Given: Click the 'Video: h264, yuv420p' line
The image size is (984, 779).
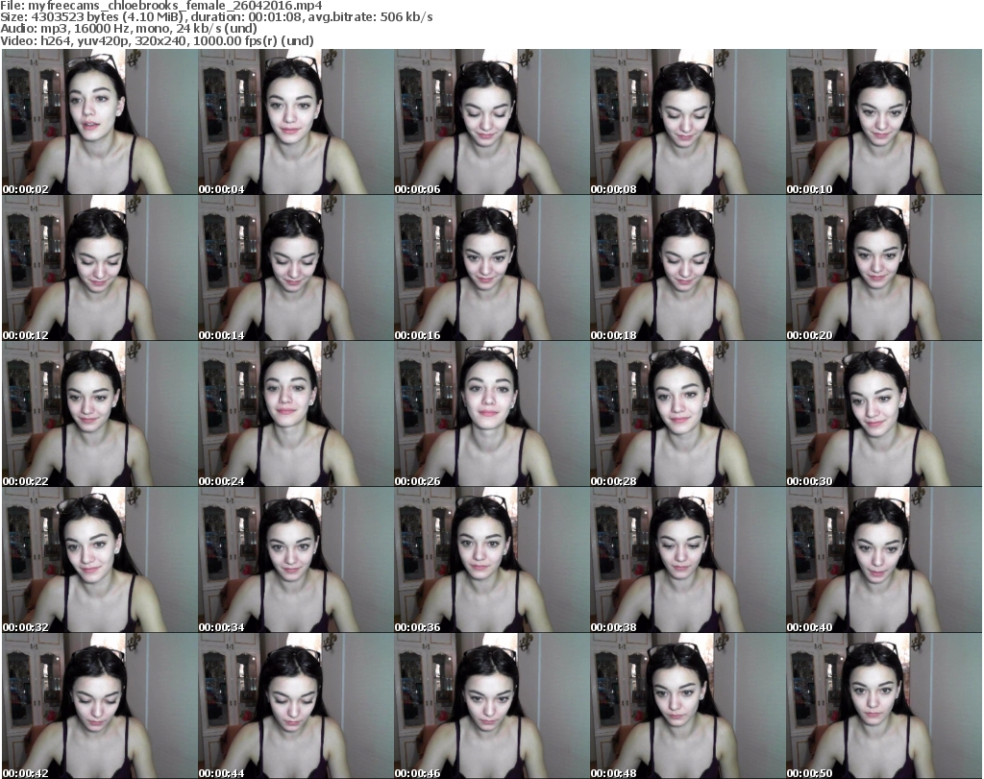Looking at the screenshot, I should 157,40.
